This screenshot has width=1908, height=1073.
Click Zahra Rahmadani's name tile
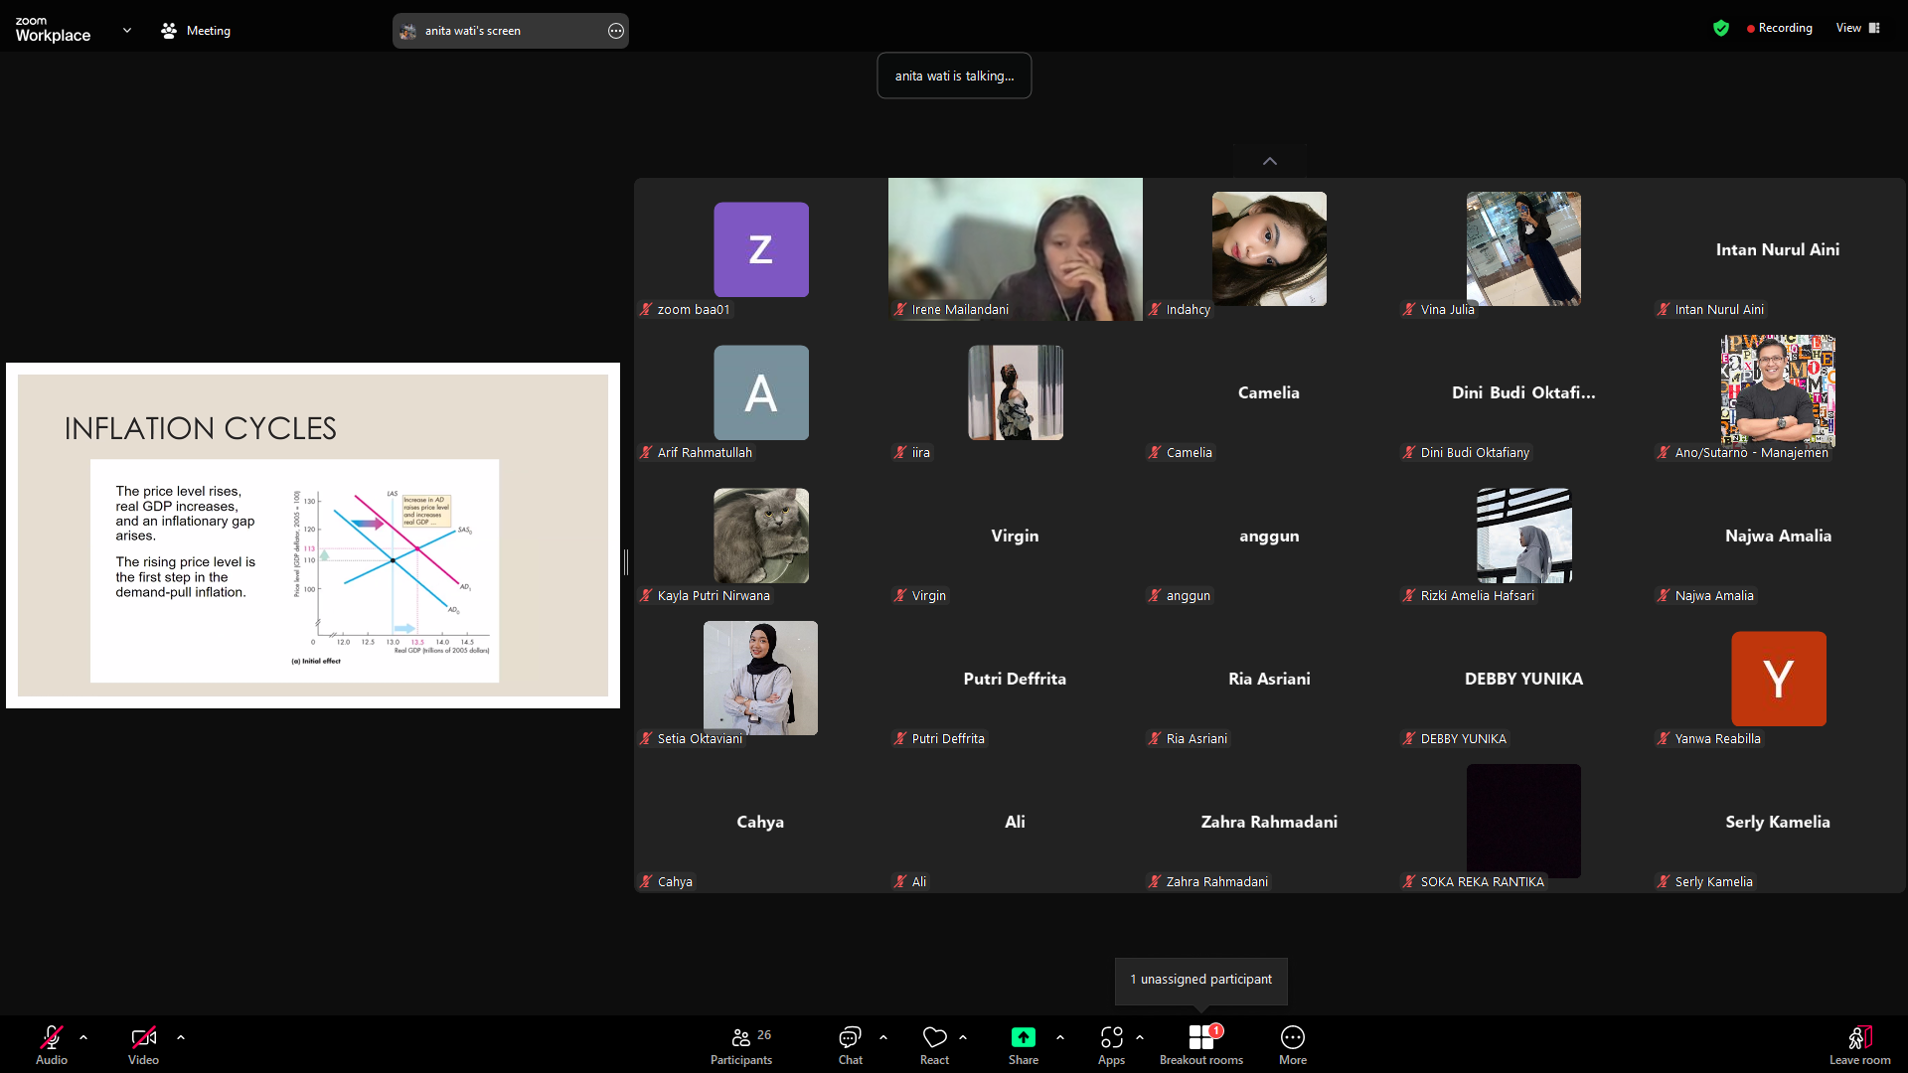point(1269,822)
